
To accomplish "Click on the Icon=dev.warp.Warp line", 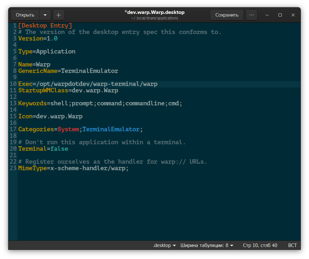I will [x=50, y=116].
